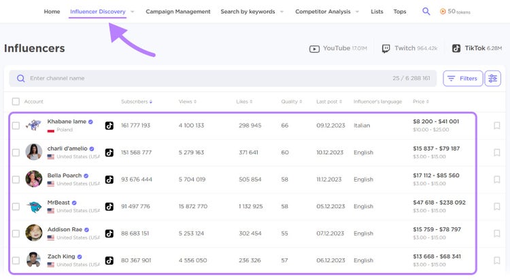Image resolution: width=510 pixels, height=280 pixels.
Task: Bookmark charli d'amelio row
Action: 496,152
